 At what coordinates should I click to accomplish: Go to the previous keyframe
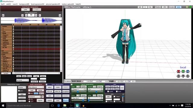[x=23, y=15]
